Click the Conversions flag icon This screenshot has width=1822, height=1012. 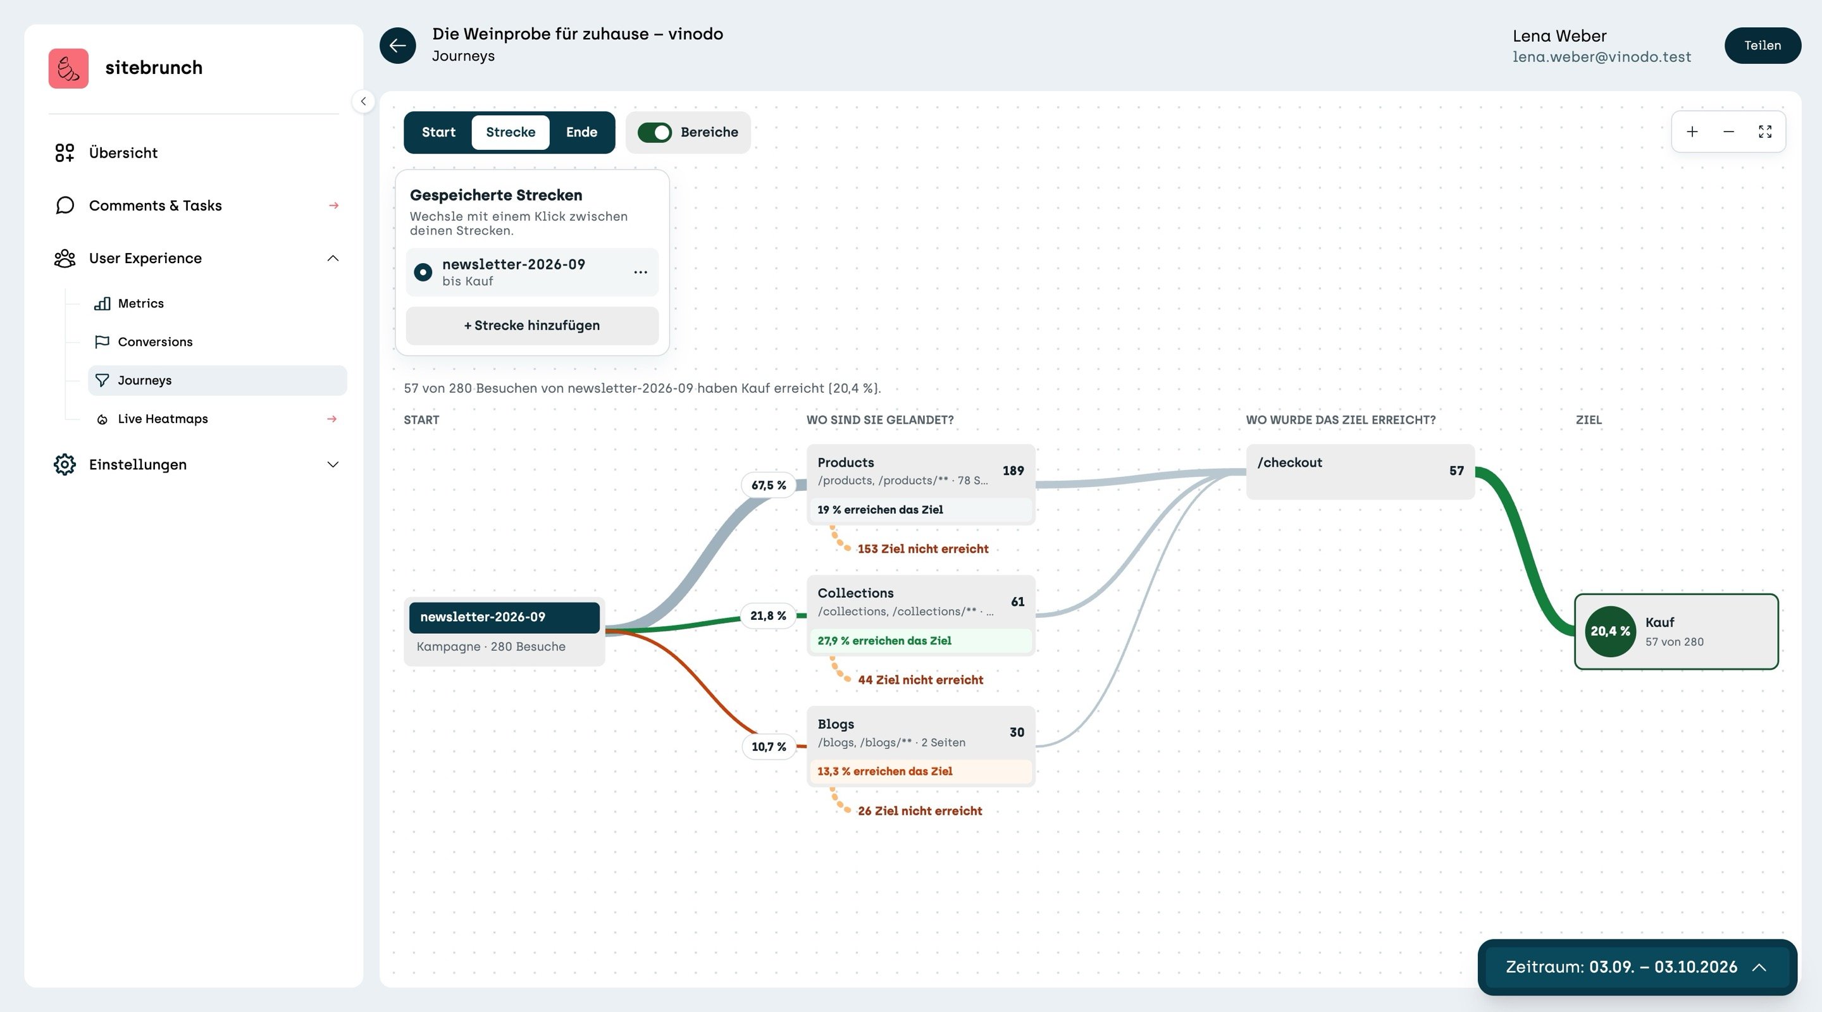102,342
